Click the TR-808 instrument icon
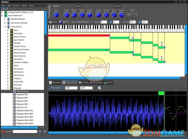This screenshot has width=188, height=139. 12,43
